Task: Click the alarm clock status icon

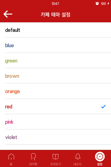Action: (97, 4)
